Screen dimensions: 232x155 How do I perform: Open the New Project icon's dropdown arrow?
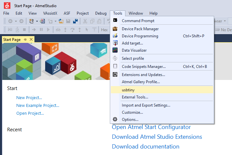click(x=37, y=21)
